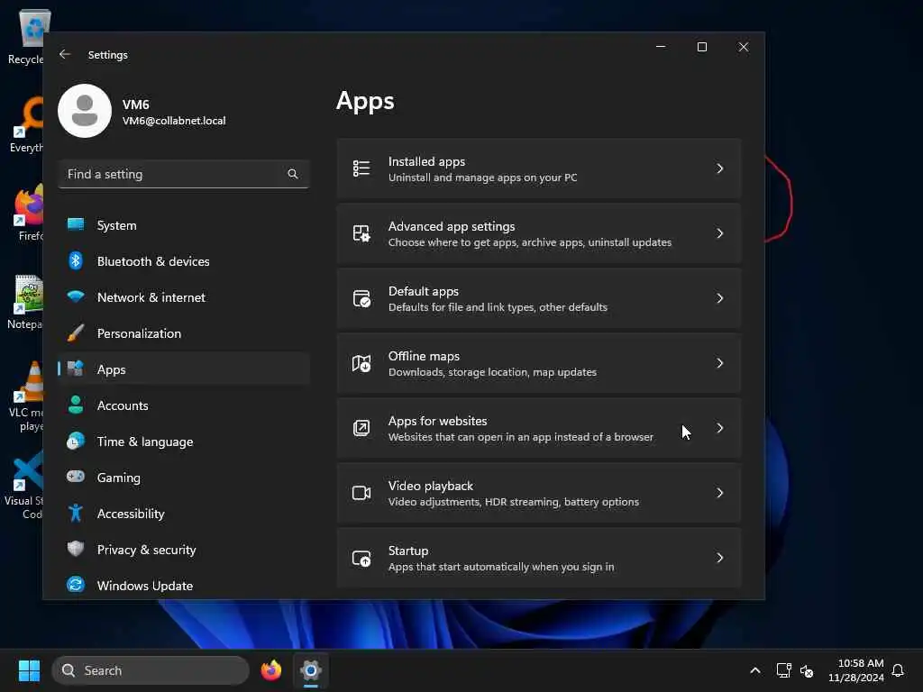Viewport: 923px width, 692px height.
Task: Open Advanced app settings title text
Action: [452, 226]
